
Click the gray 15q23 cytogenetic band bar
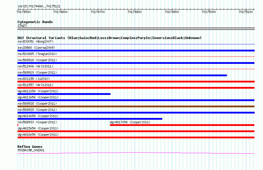coord(136,29)
